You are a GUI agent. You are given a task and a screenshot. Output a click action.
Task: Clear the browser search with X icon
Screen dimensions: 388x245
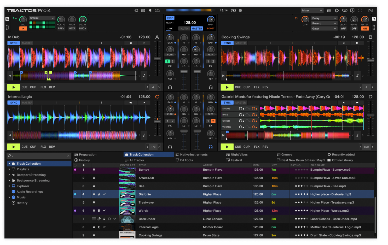(x=68, y=156)
